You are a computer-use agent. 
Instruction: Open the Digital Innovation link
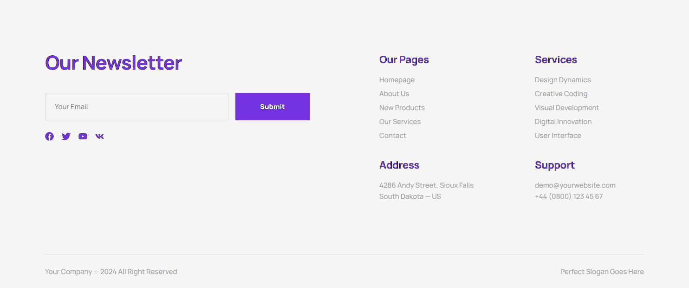pyautogui.click(x=563, y=121)
